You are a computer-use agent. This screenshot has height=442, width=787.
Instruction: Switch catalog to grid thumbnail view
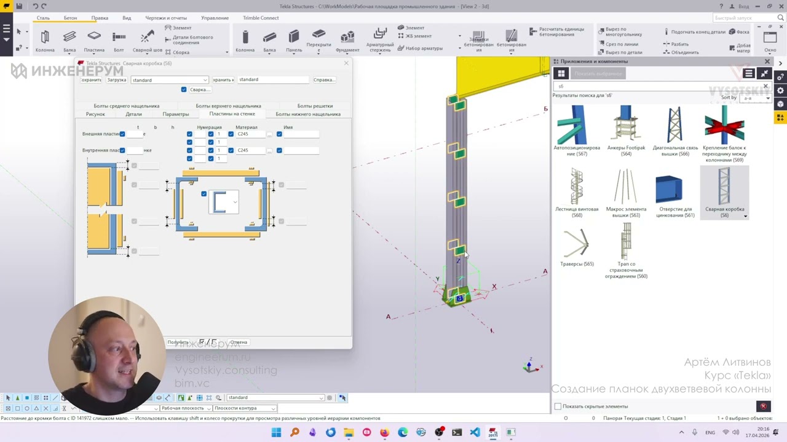(x=561, y=74)
